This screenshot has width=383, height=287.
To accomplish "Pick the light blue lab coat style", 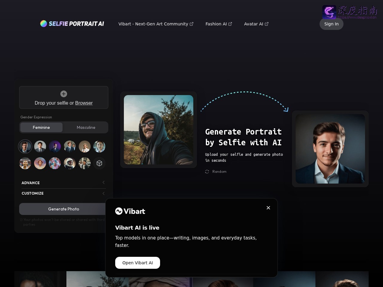I will coord(99,146).
